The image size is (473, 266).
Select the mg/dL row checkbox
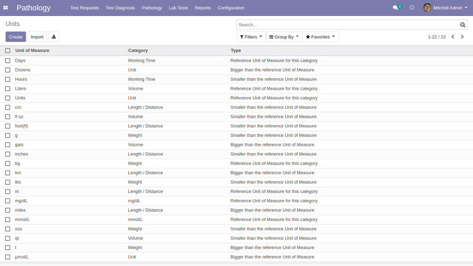click(8, 201)
